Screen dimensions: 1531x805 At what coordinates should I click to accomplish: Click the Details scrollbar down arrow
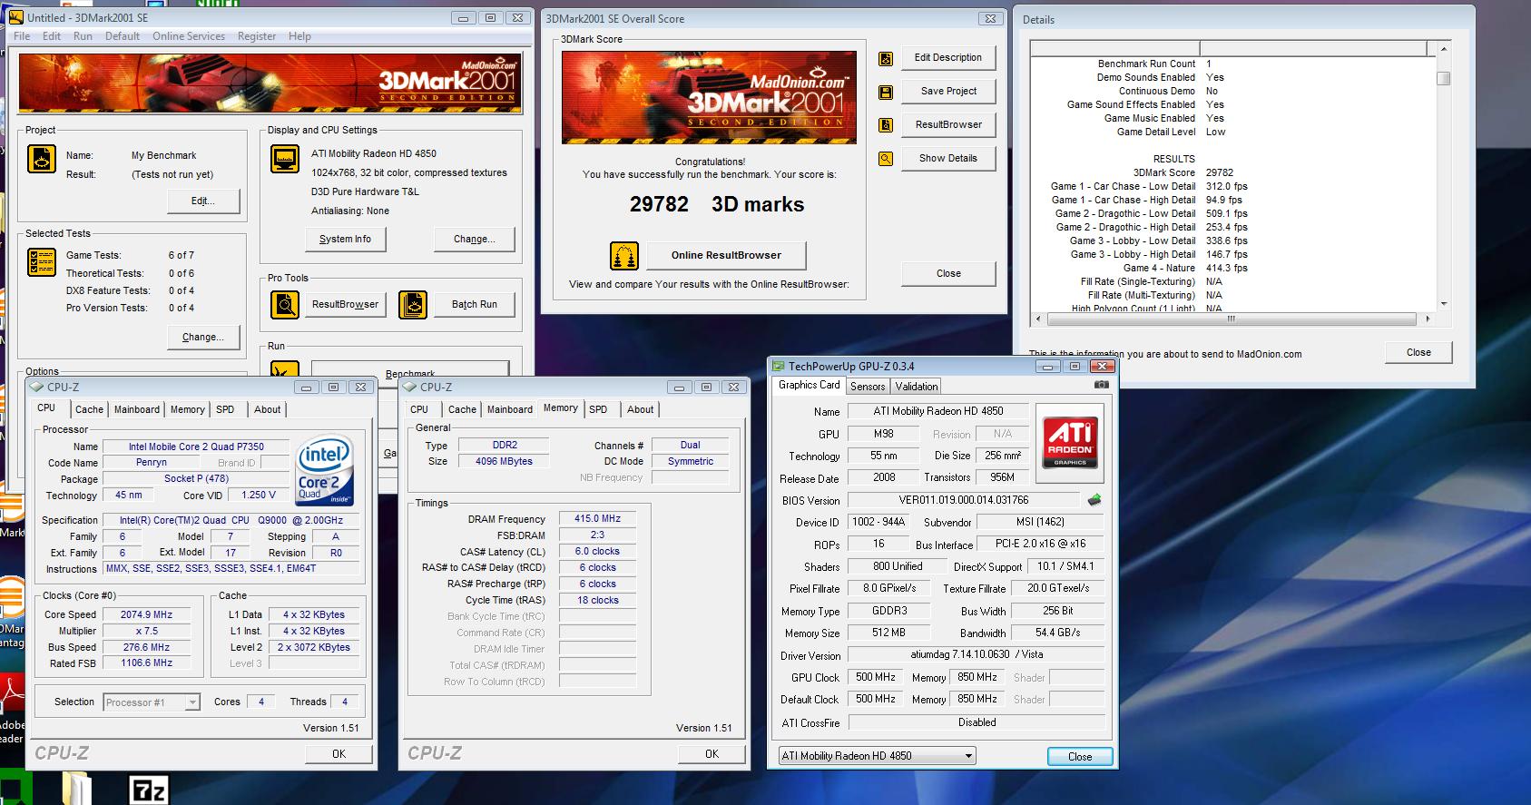tap(1443, 305)
